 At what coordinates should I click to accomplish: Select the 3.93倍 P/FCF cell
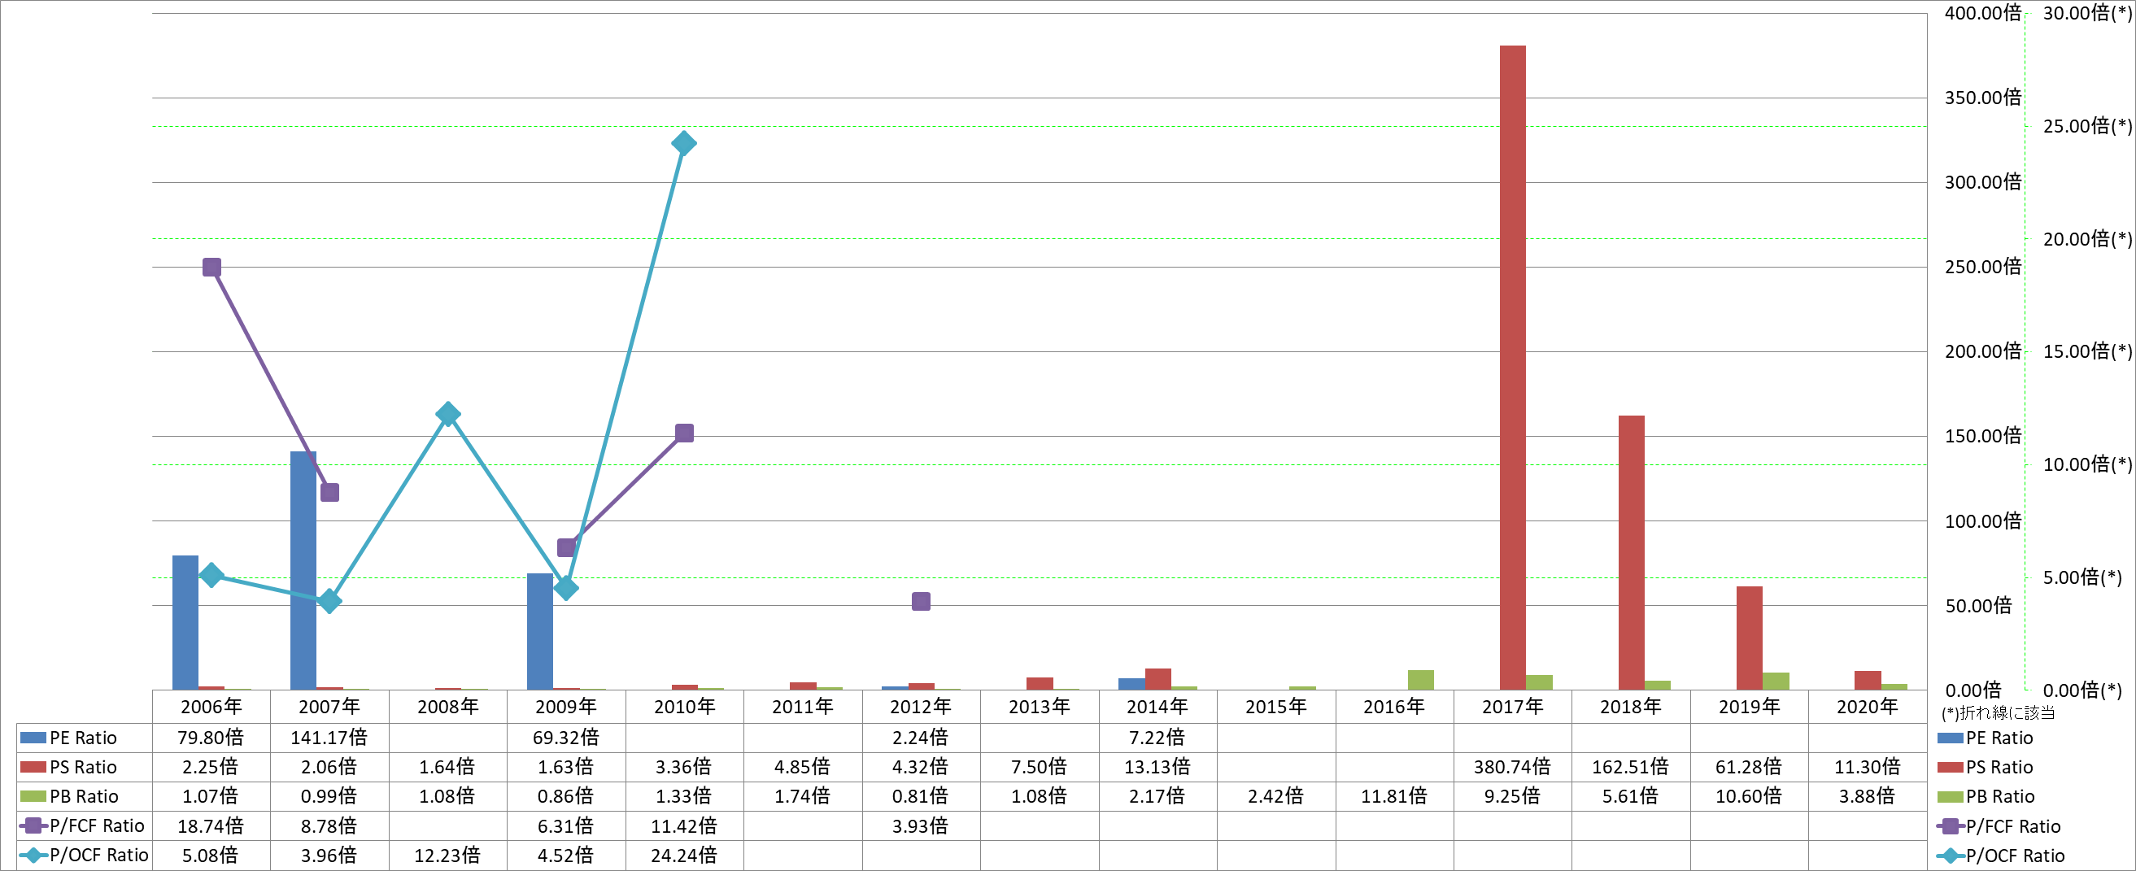(921, 826)
